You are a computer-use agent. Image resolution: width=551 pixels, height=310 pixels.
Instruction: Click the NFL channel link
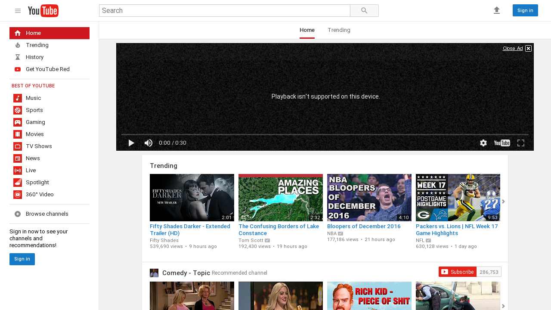pyautogui.click(x=420, y=240)
